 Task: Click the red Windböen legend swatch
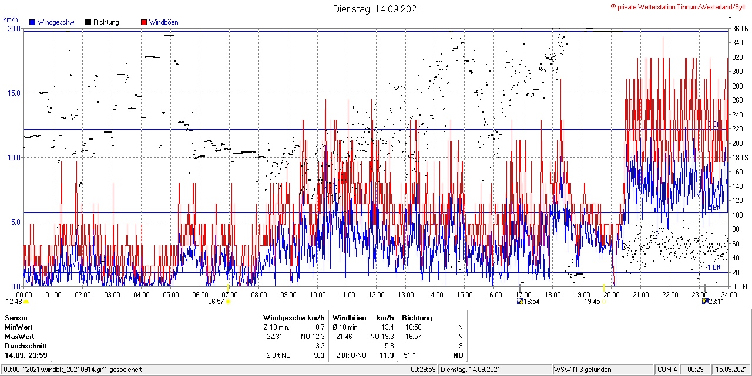tap(144, 22)
